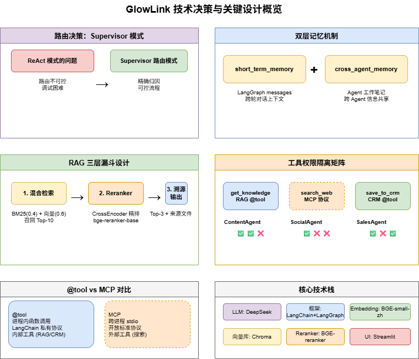Select the short_term_memory box

(x=264, y=69)
